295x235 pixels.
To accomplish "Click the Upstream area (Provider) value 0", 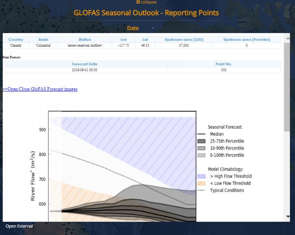I will pyautogui.click(x=247, y=46).
